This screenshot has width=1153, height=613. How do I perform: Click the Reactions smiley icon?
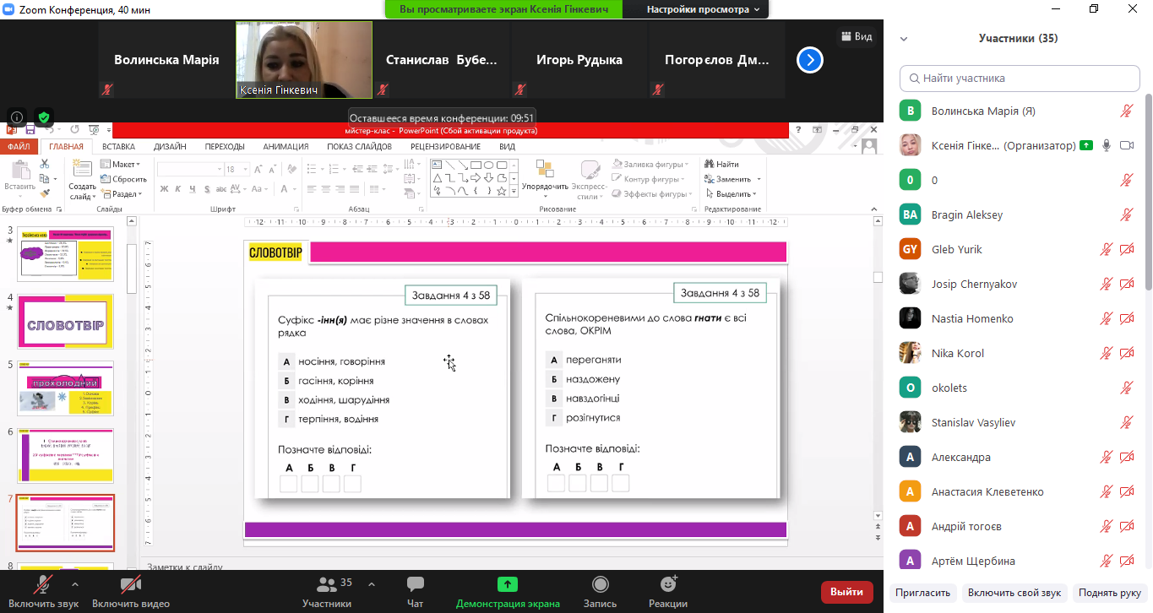(x=668, y=585)
